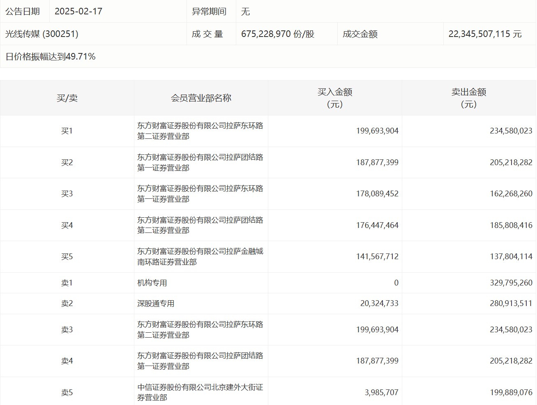Open 中信证券北京建外大街 broker in row 卖5
Viewport: 537px width, 405px height.
tap(200, 392)
